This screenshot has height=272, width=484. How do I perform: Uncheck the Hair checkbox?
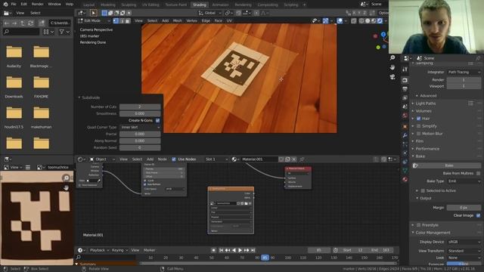[418, 119]
